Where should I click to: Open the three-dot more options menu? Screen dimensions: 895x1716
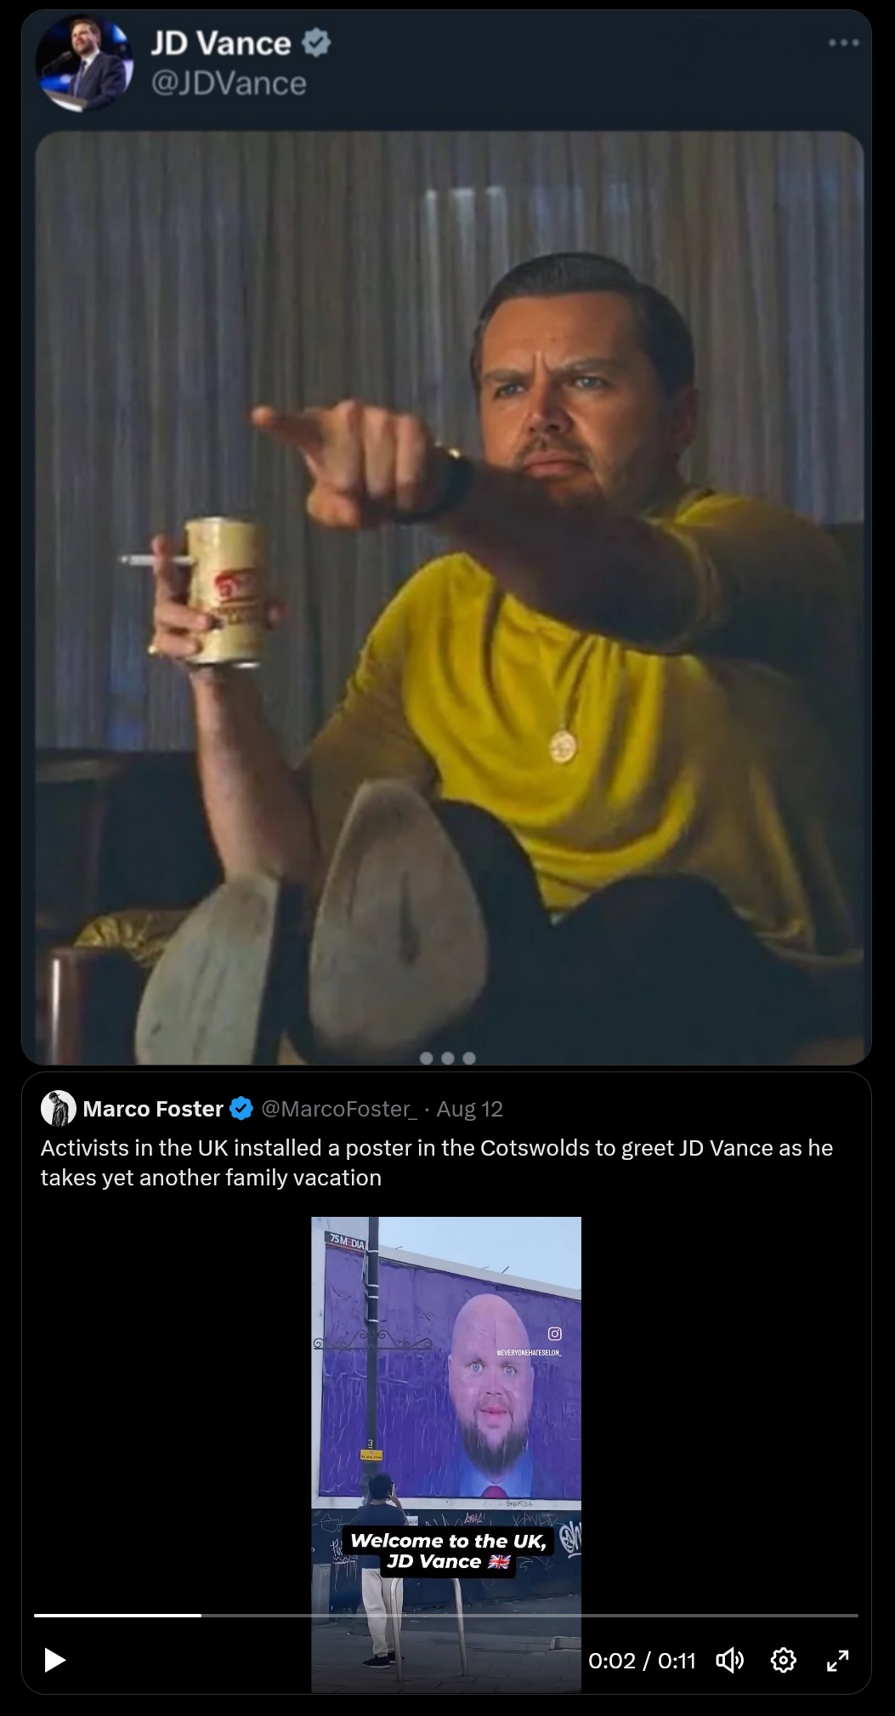844,43
